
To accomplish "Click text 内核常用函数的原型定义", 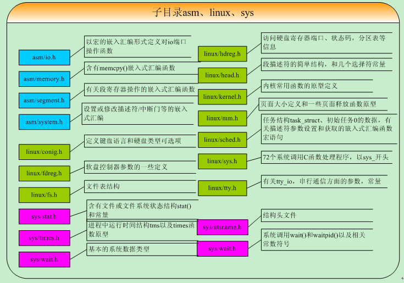I will point(300,86).
